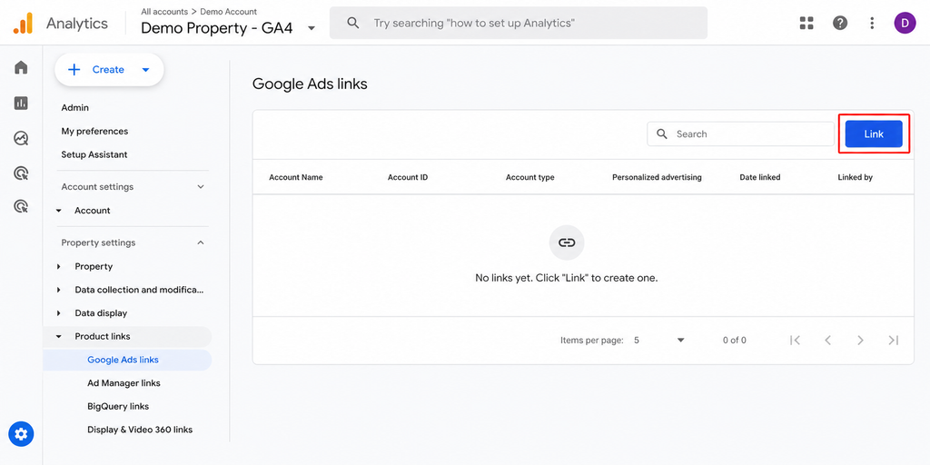Open the Items per page dropdown
This screenshot has width=930, height=465.
659,341
